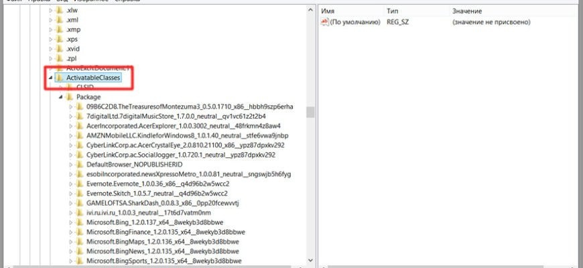The width and height of the screenshot is (583, 268).
Task: Click the 7digitalMusicStore folder icon
Action: [x=80, y=117]
